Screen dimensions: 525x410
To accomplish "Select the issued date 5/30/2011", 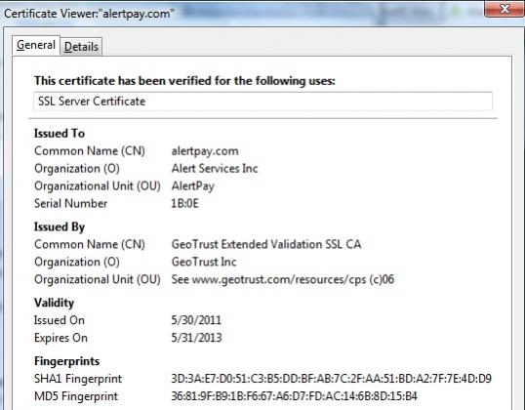I will point(196,320).
